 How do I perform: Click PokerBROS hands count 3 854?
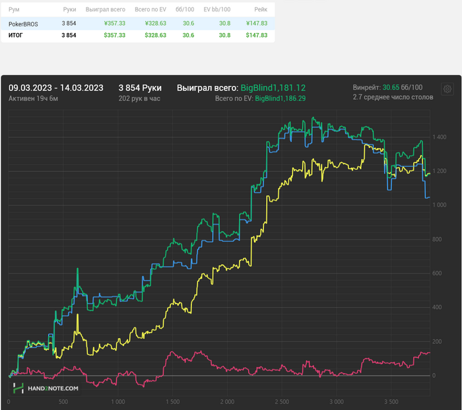[x=69, y=23]
